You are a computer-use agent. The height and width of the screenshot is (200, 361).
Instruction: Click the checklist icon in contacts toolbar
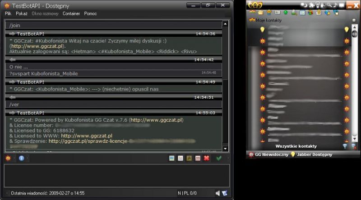302,13
